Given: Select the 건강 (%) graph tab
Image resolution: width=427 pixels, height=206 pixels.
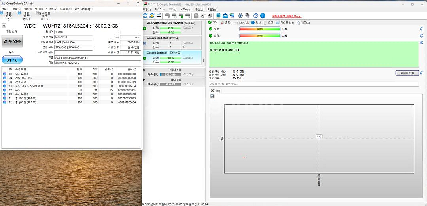Looking at the screenshot, I should tap(215, 91).
